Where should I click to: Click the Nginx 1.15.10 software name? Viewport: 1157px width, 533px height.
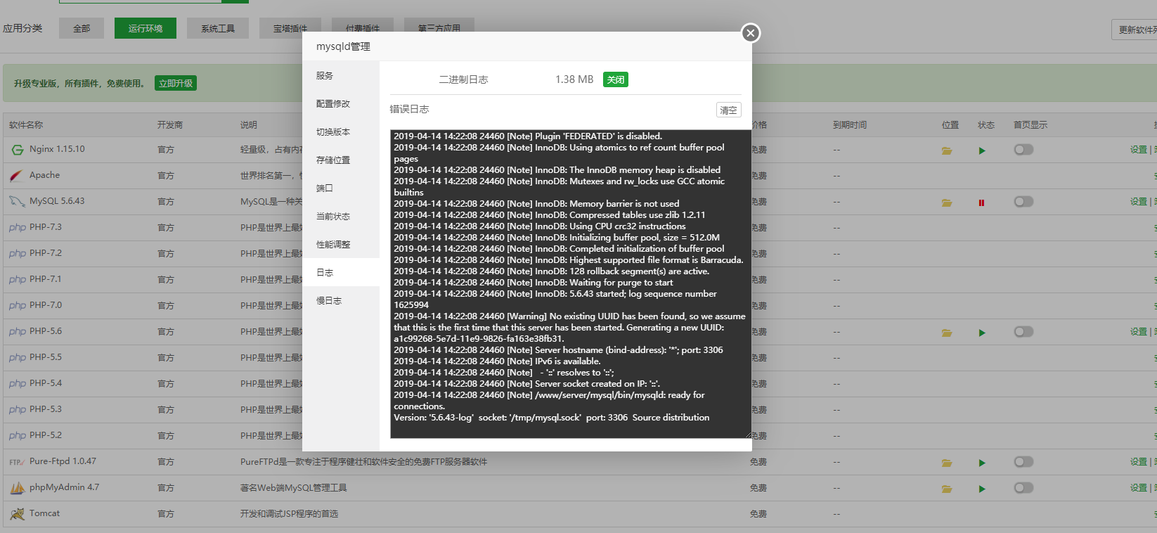click(57, 149)
